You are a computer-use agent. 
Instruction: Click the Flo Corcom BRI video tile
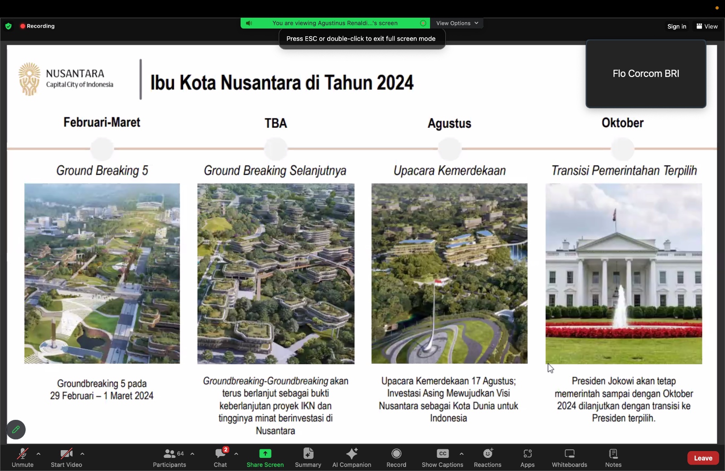646,74
